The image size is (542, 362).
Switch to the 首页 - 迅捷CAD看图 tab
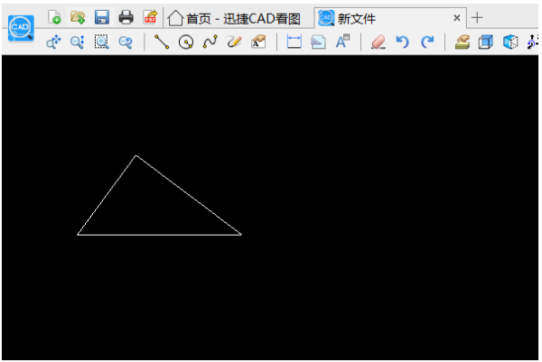(235, 18)
